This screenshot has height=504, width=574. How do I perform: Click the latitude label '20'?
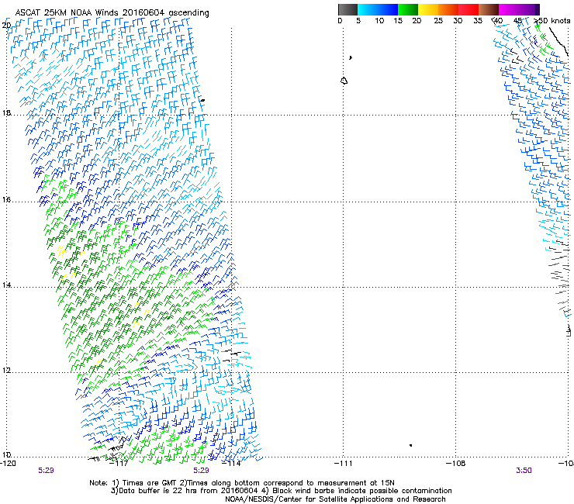[x=6, y=26]
